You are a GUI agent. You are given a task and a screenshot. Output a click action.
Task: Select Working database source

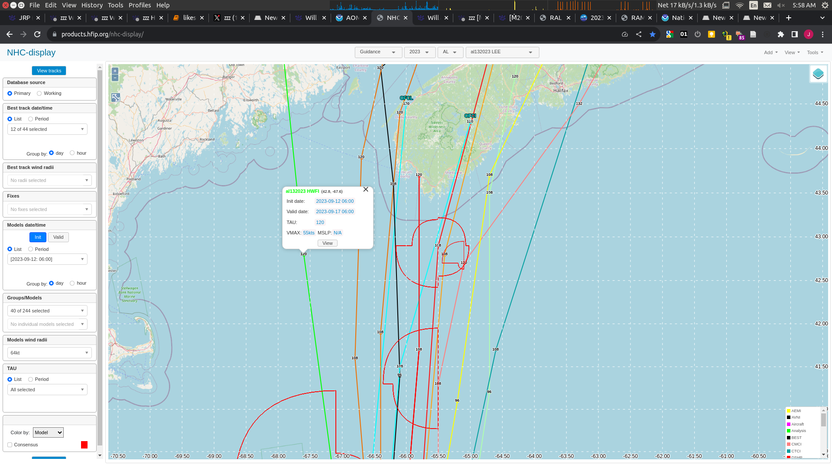tap(39, 94)
